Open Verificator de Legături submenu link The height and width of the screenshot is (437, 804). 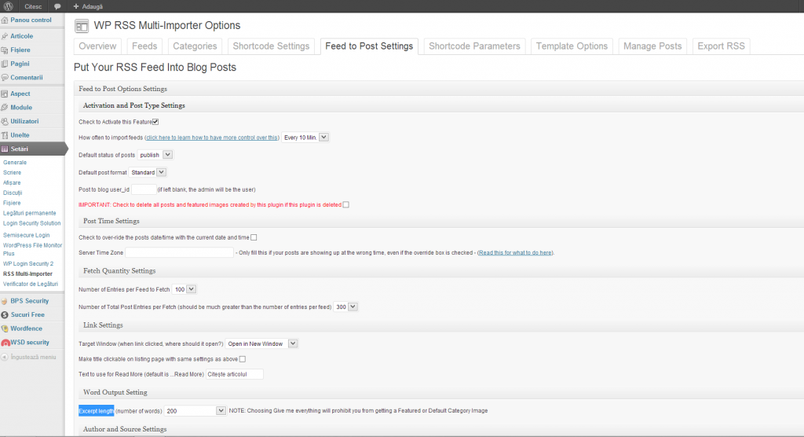click(31, 284)
